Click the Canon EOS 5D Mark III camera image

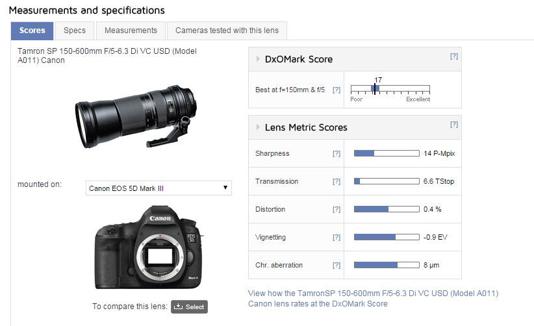[x=149, y=247]
